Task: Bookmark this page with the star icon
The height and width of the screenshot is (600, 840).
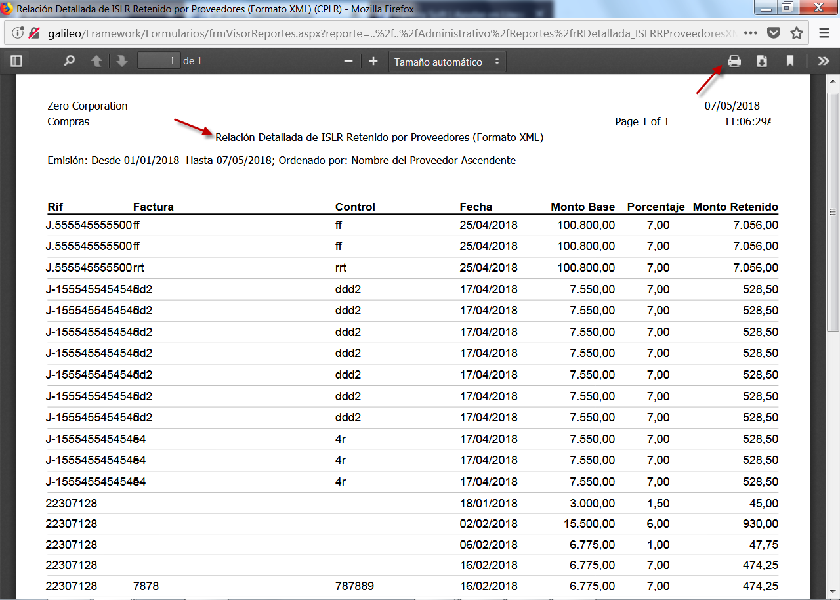Action: point(797,33)
